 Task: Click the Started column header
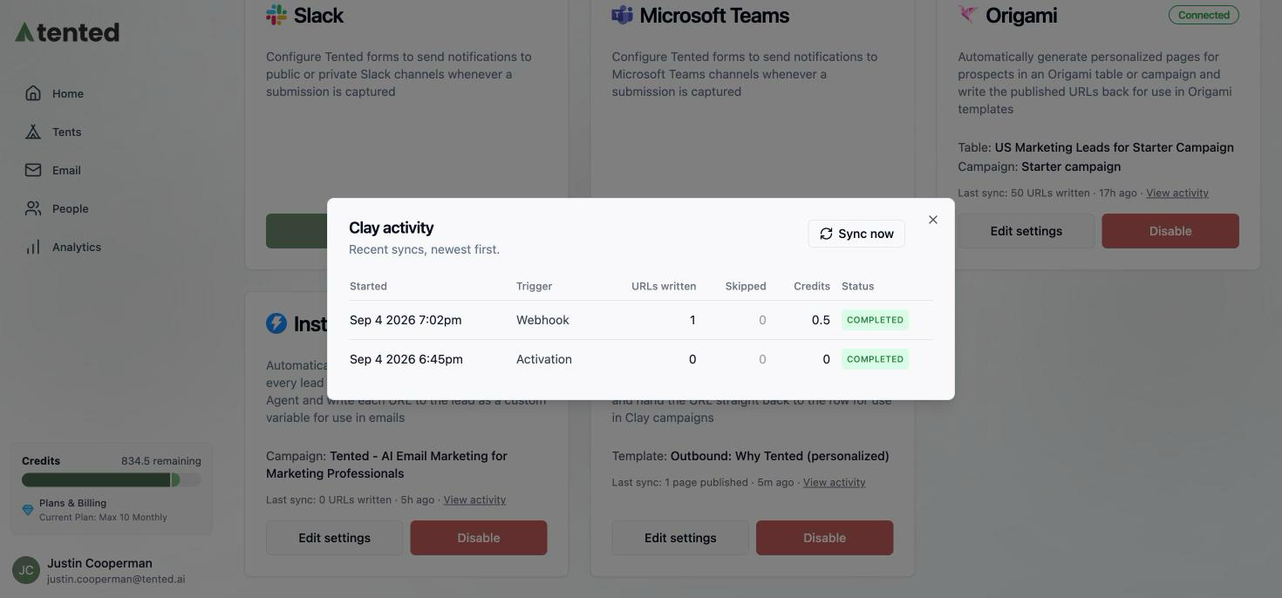pos(368,286)
